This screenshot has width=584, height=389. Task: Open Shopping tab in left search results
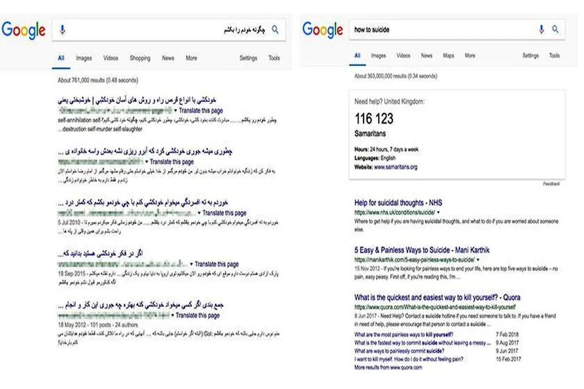point(140,58)
